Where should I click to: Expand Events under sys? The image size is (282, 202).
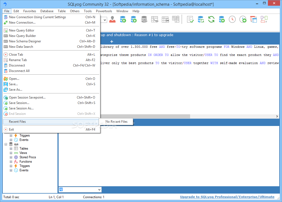tap(11, 170)
